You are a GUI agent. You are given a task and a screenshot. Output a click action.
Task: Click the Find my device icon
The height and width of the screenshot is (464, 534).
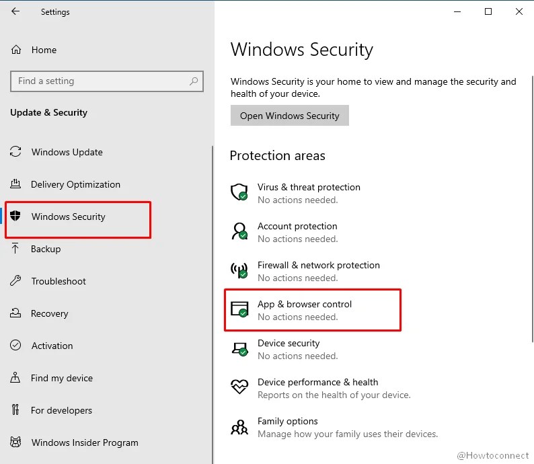(x=15, y=377)
